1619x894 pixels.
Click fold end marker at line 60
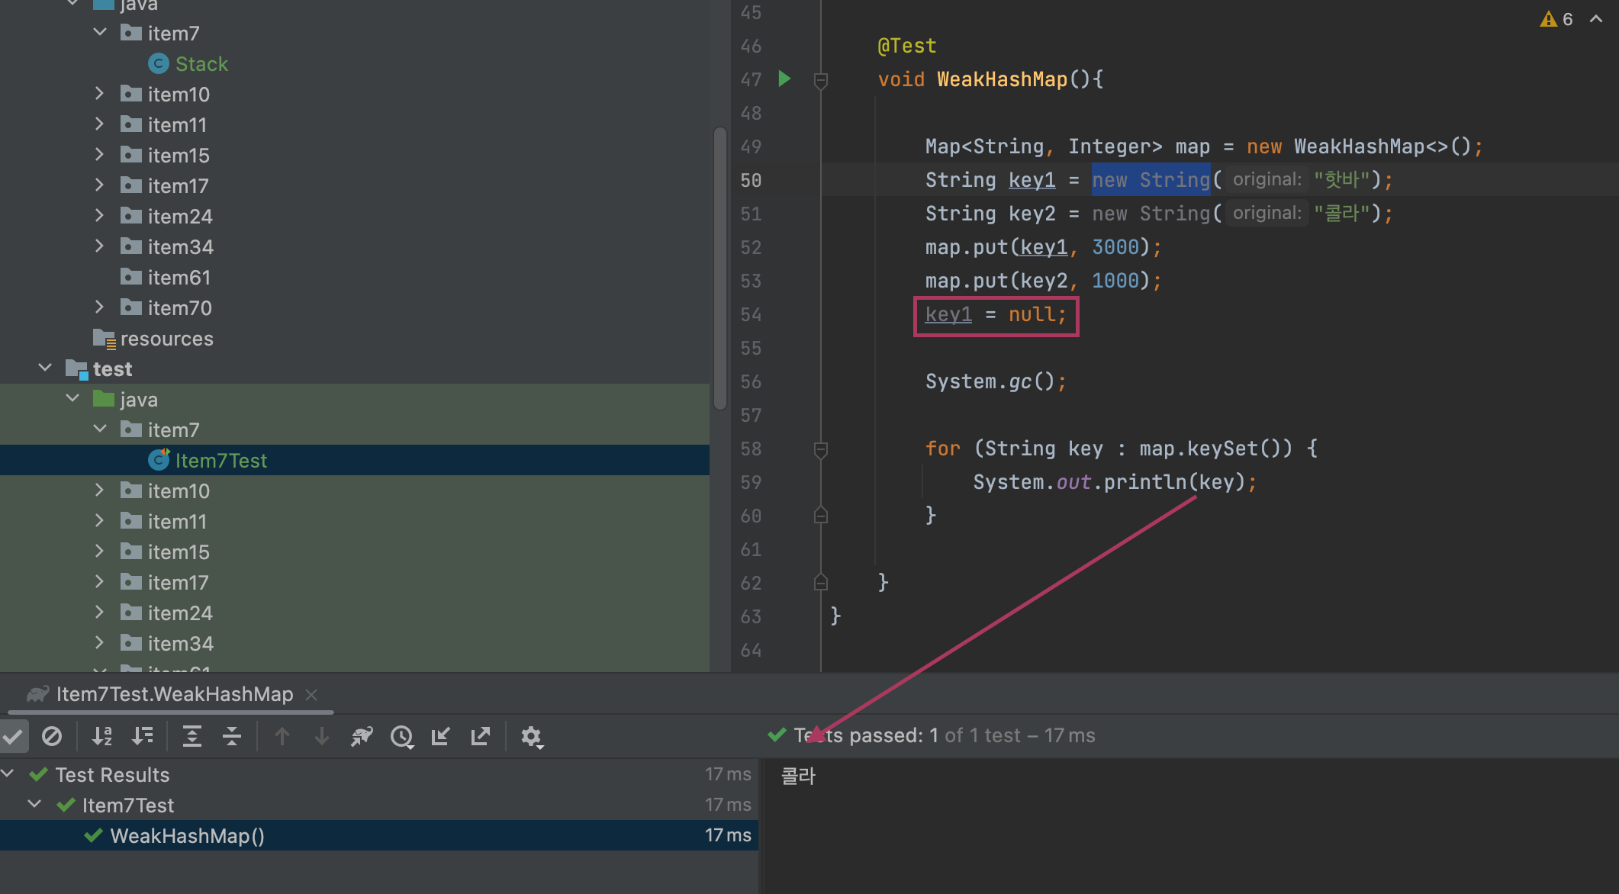tap(821, 516)
